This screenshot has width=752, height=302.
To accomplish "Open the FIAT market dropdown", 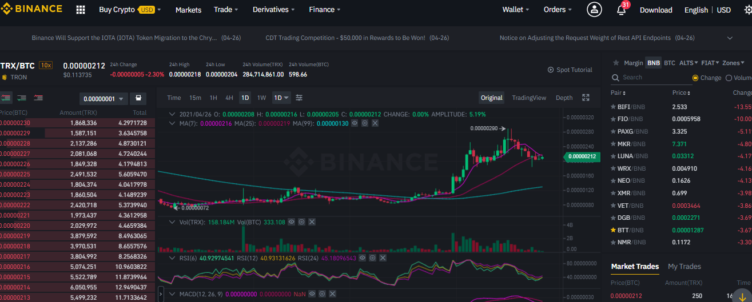I will 710,63.
